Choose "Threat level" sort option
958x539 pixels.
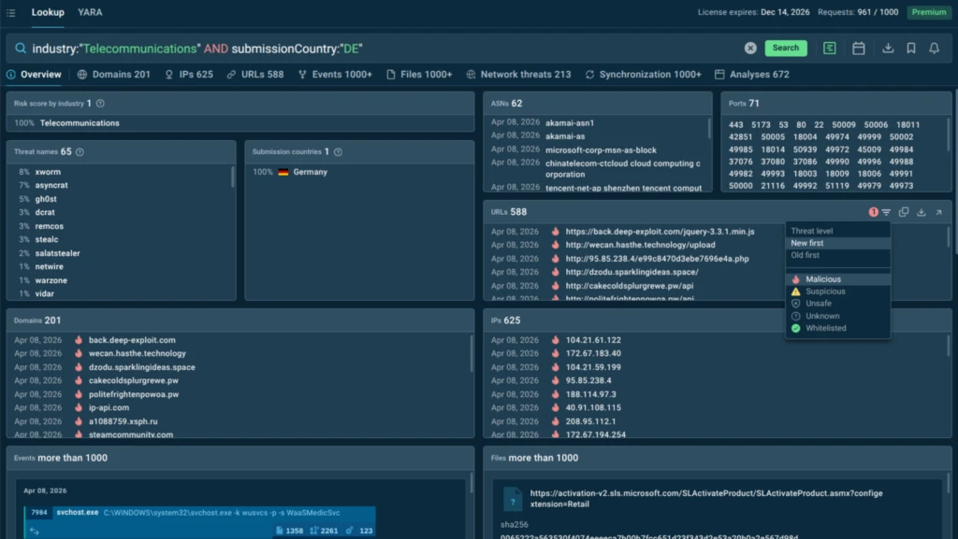coord(811,231)
